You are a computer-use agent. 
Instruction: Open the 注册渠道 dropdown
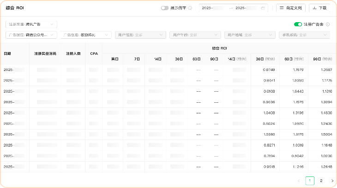31,24
